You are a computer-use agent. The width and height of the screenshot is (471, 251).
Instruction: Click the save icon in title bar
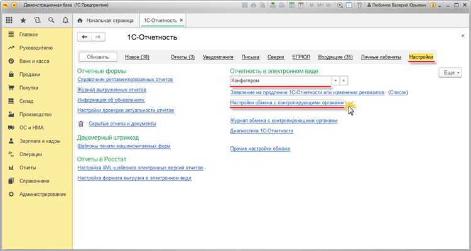245,5
